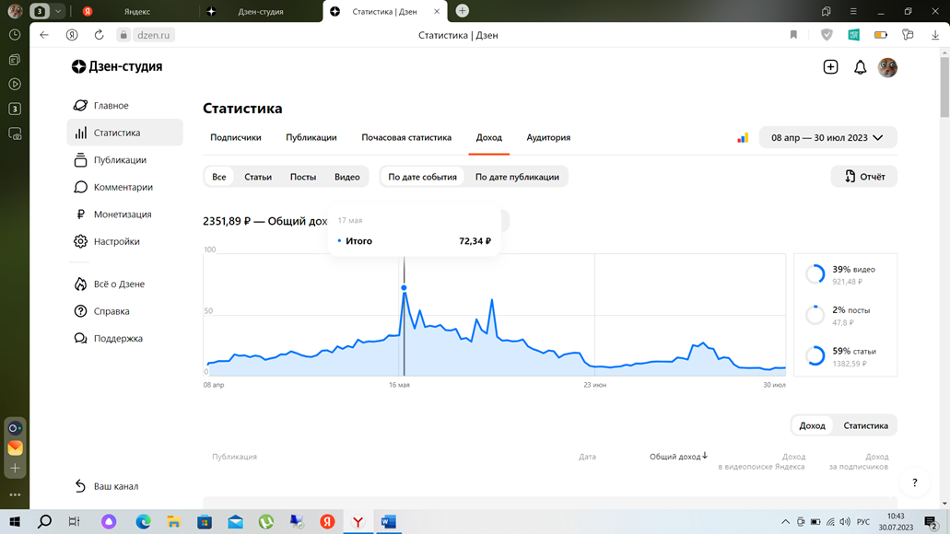950x534 pixels.
Task: Open the floating question mark help button
Action: (915, 482)
